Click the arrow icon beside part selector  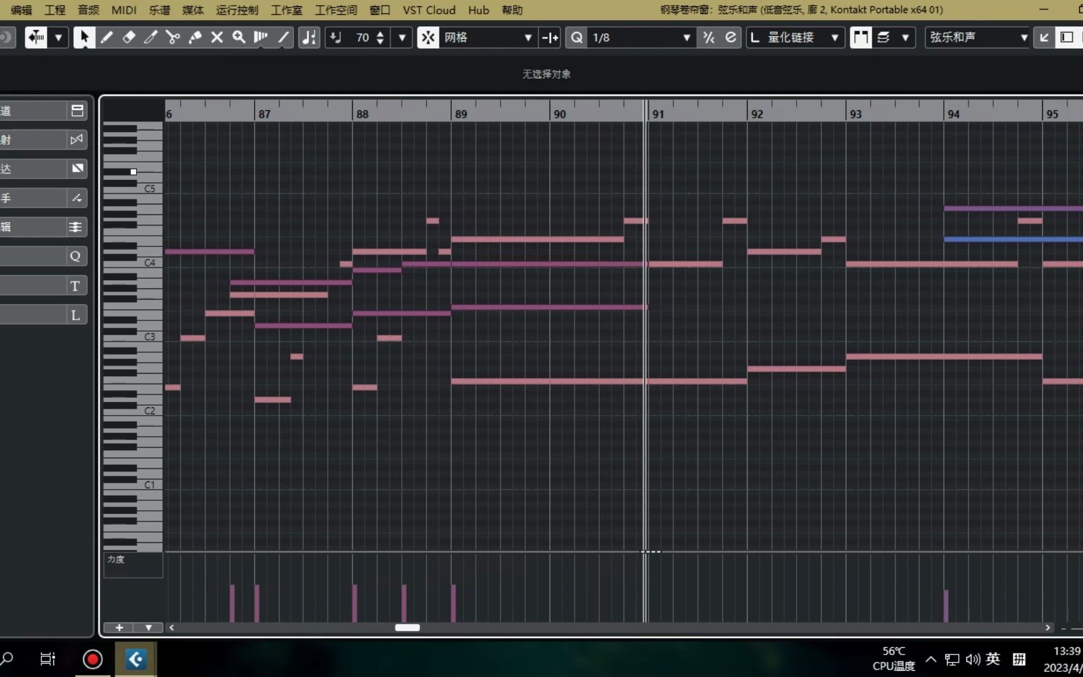pos(1044,38)
